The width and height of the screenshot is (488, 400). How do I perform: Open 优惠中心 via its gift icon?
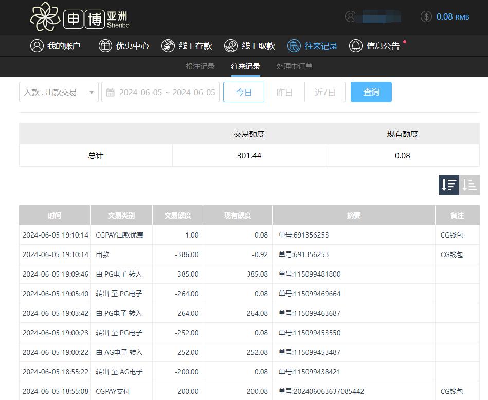pyautogui.click(x=105, y=46)
